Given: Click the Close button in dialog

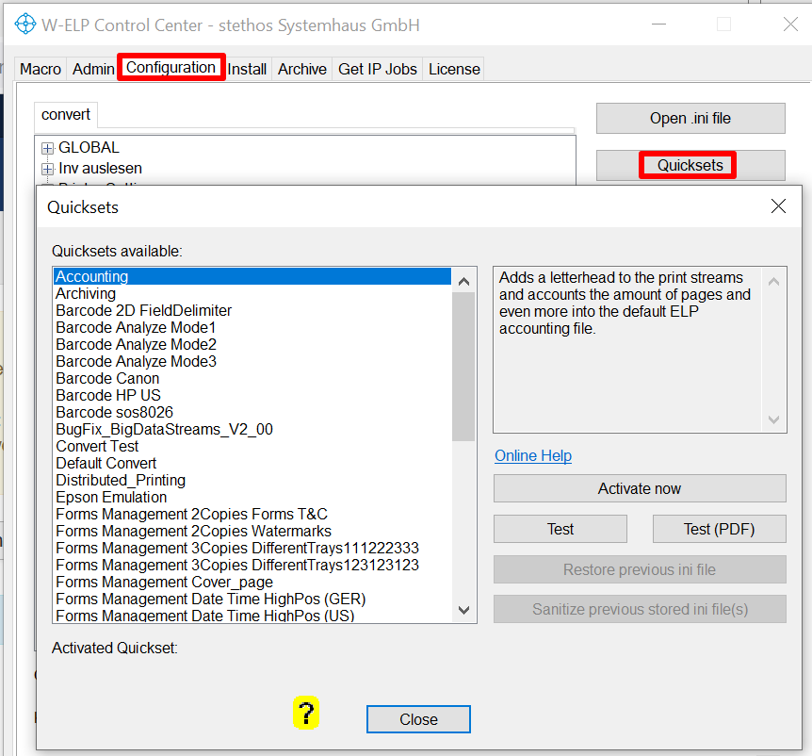Looking at the screenshot, I should pyautogui.click(x=418, y=719).
